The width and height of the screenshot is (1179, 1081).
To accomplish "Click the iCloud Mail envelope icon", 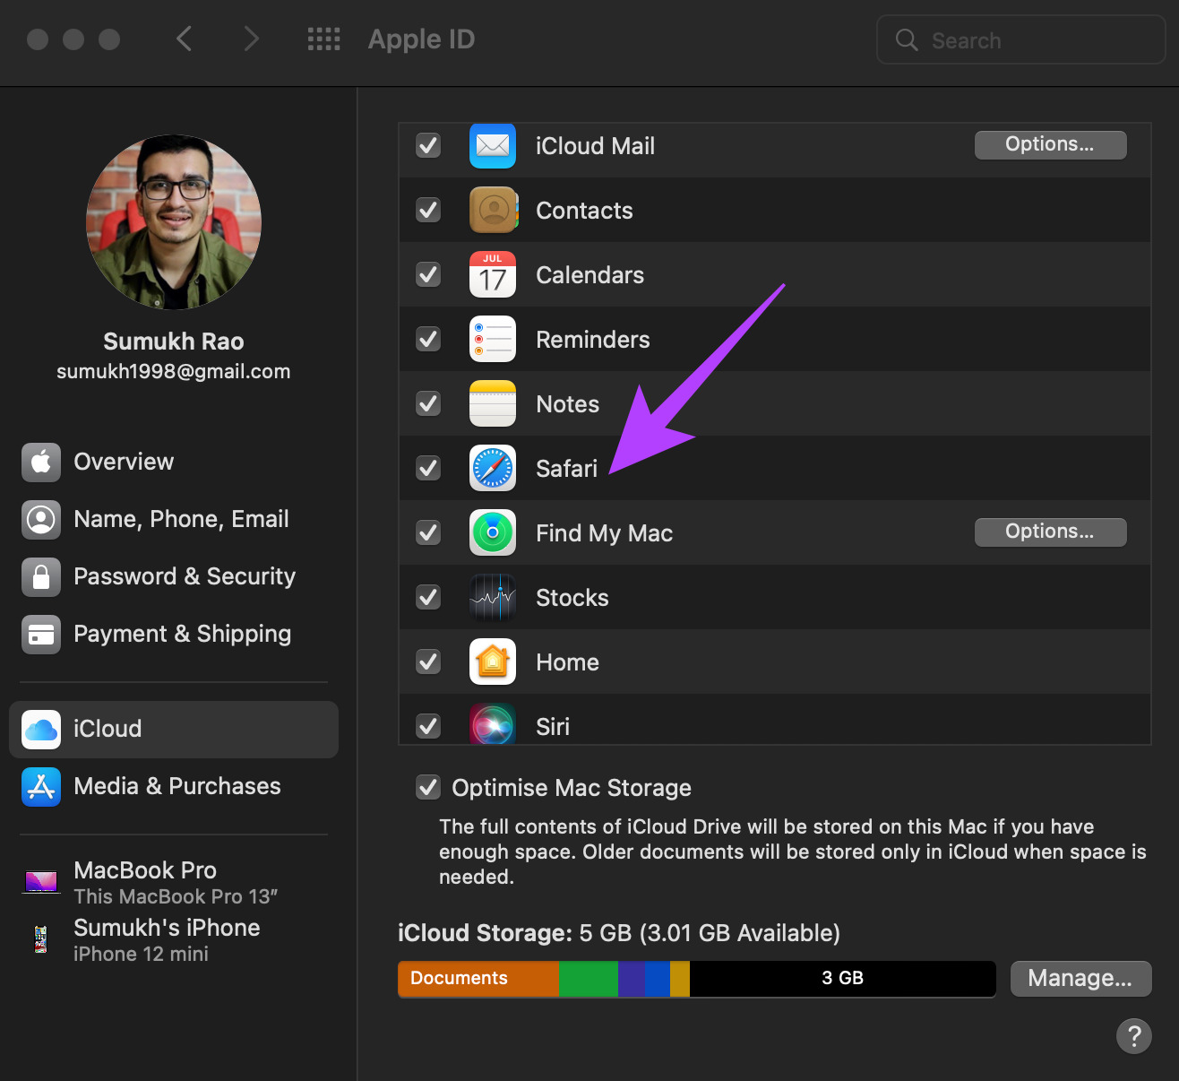I will 493,145.
